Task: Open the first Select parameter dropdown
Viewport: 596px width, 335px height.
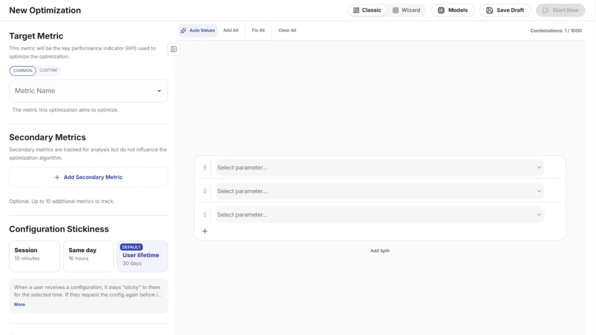Action: click(379, 167)
